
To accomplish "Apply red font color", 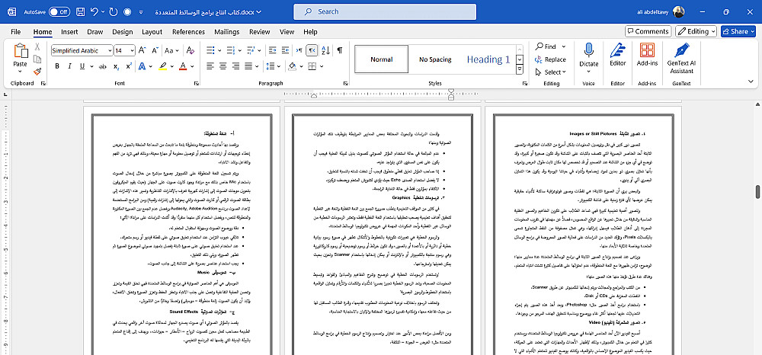I will coord(183,66).
